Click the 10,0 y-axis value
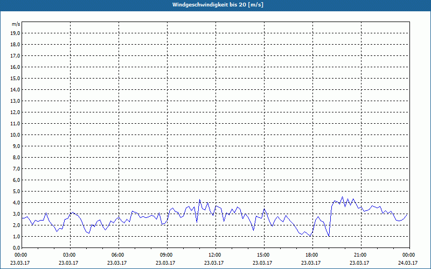Image resolution: width=431 pixels, height=269 pixels. click(15, 135)
